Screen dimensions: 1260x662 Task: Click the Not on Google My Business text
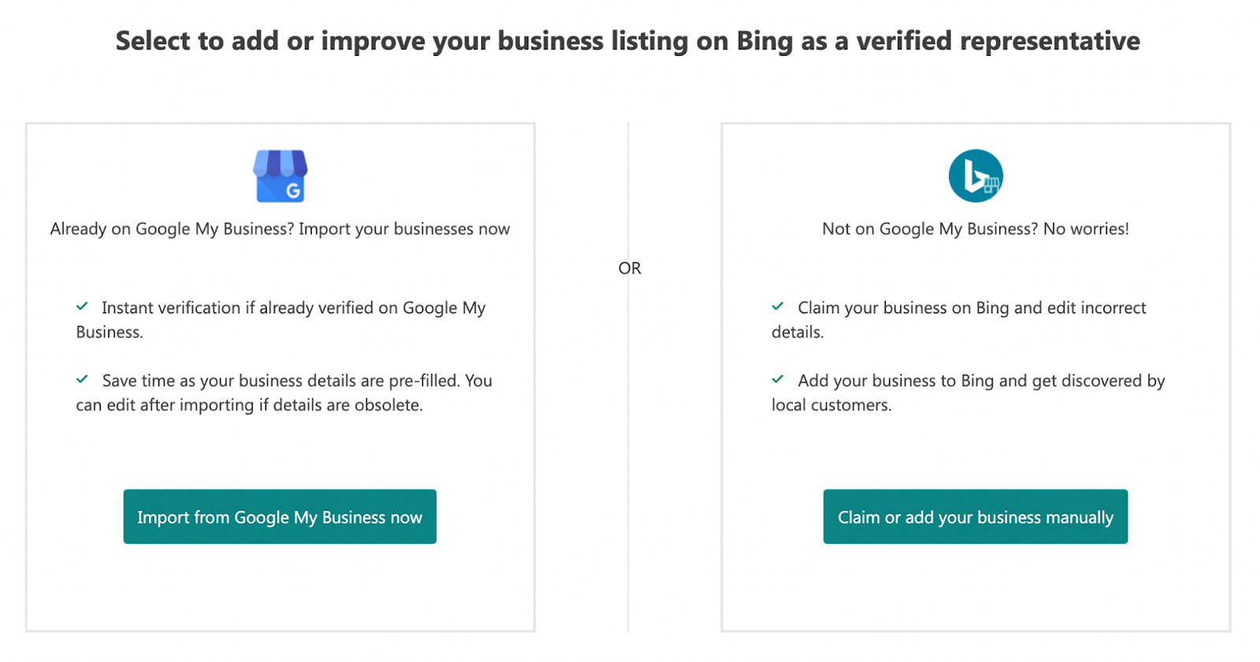pos(975,229)
